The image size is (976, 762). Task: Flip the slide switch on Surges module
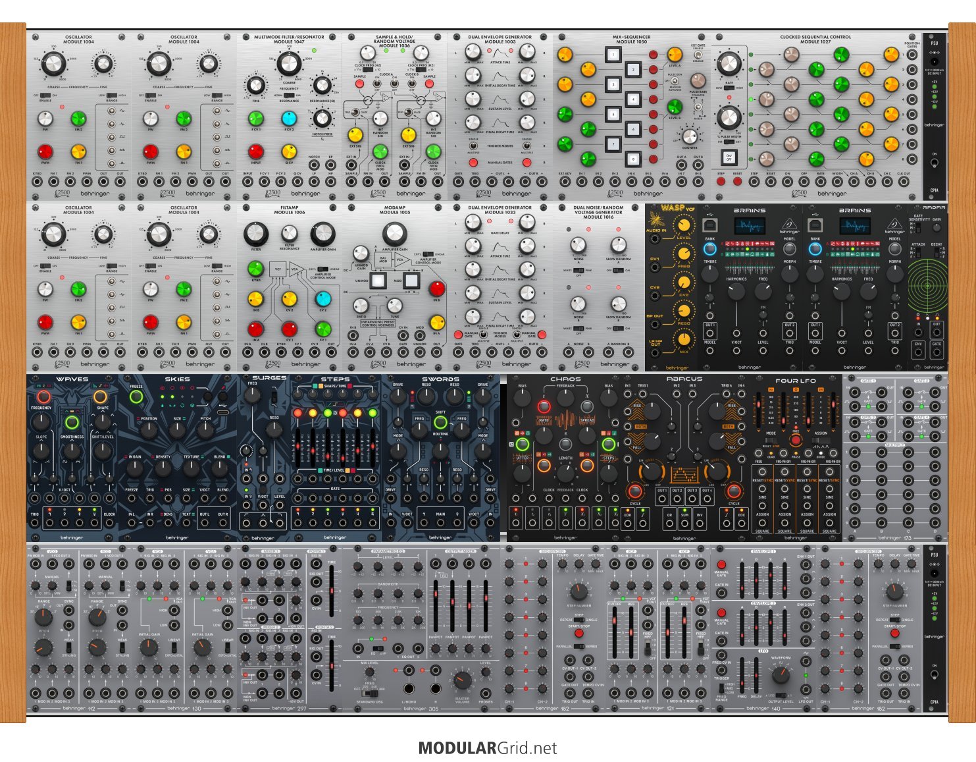pyautogui.click(x=274, y=398)
